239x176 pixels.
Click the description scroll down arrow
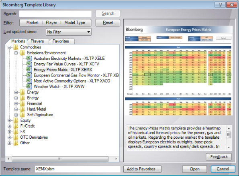coord(229,147)
